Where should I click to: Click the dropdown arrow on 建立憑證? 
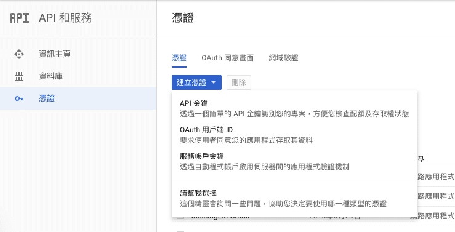[214, 82]
